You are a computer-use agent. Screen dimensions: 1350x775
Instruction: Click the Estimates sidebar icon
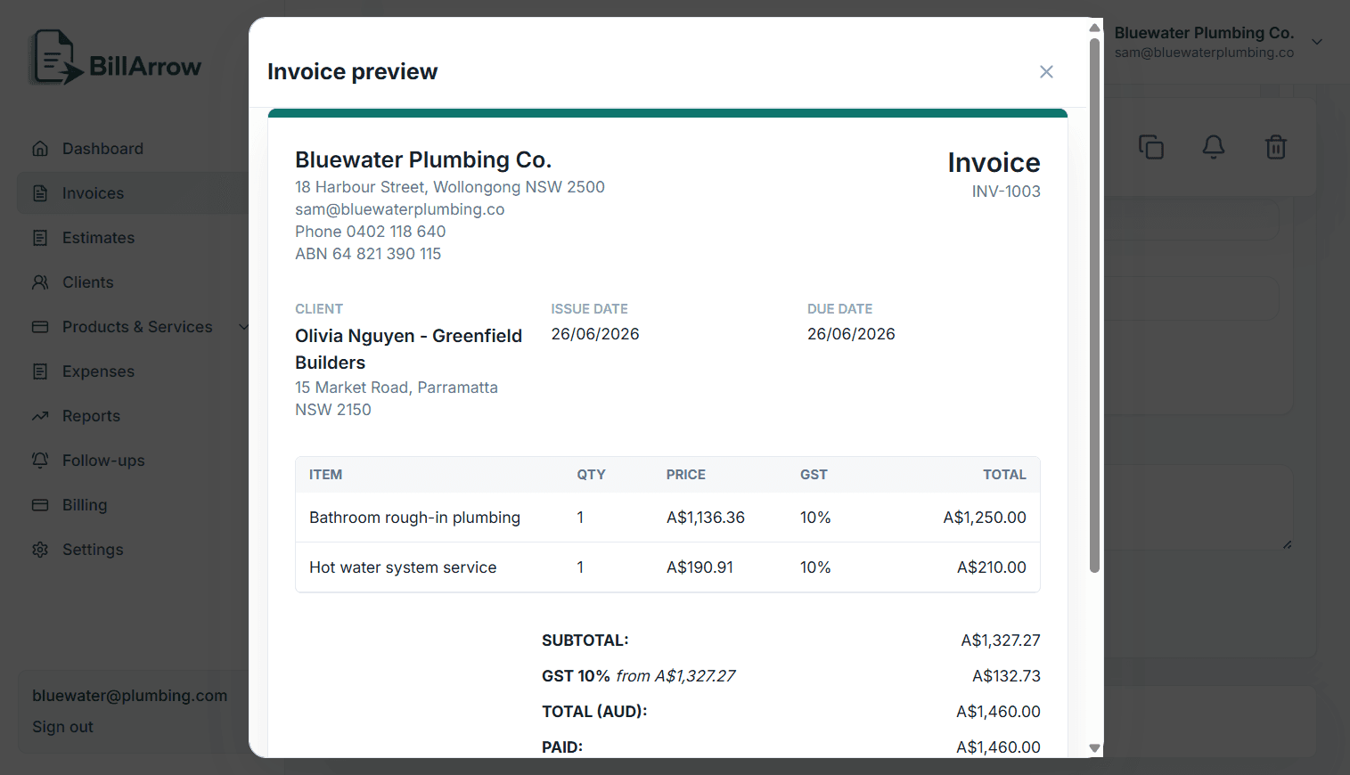coord(40,238)
